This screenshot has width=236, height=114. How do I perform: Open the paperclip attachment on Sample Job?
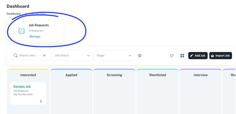(x=41, y=101)
